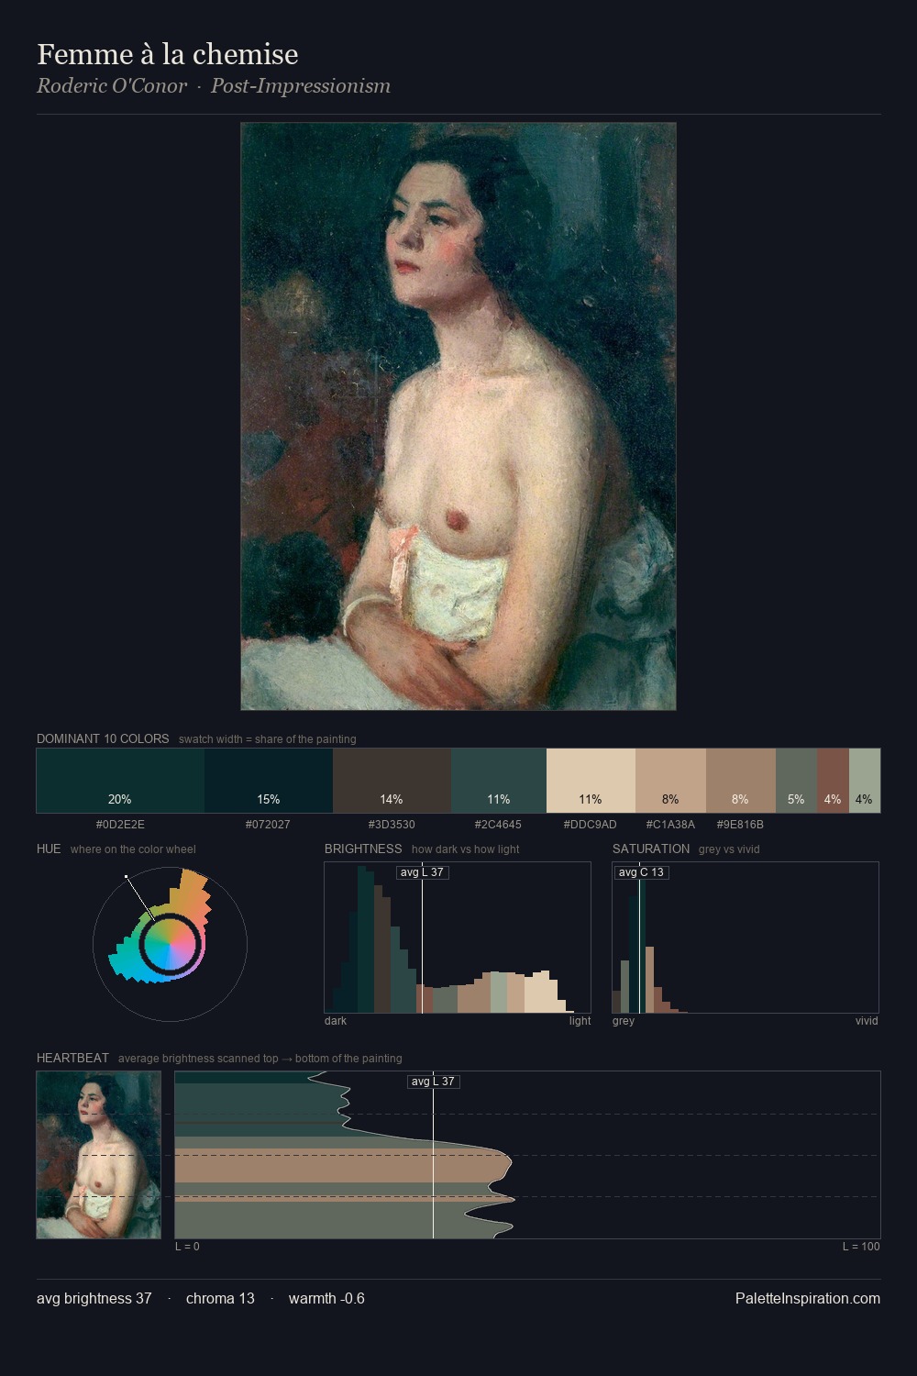Click the 'BRIGHTNESS' section heading
The image size is (917, 1376).
[363, 849]
